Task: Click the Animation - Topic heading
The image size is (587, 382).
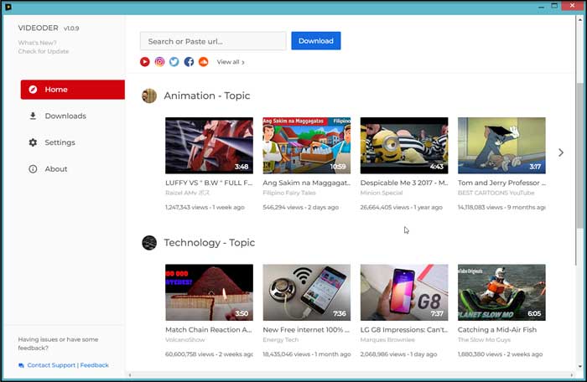Action: [x=207, y=95]
